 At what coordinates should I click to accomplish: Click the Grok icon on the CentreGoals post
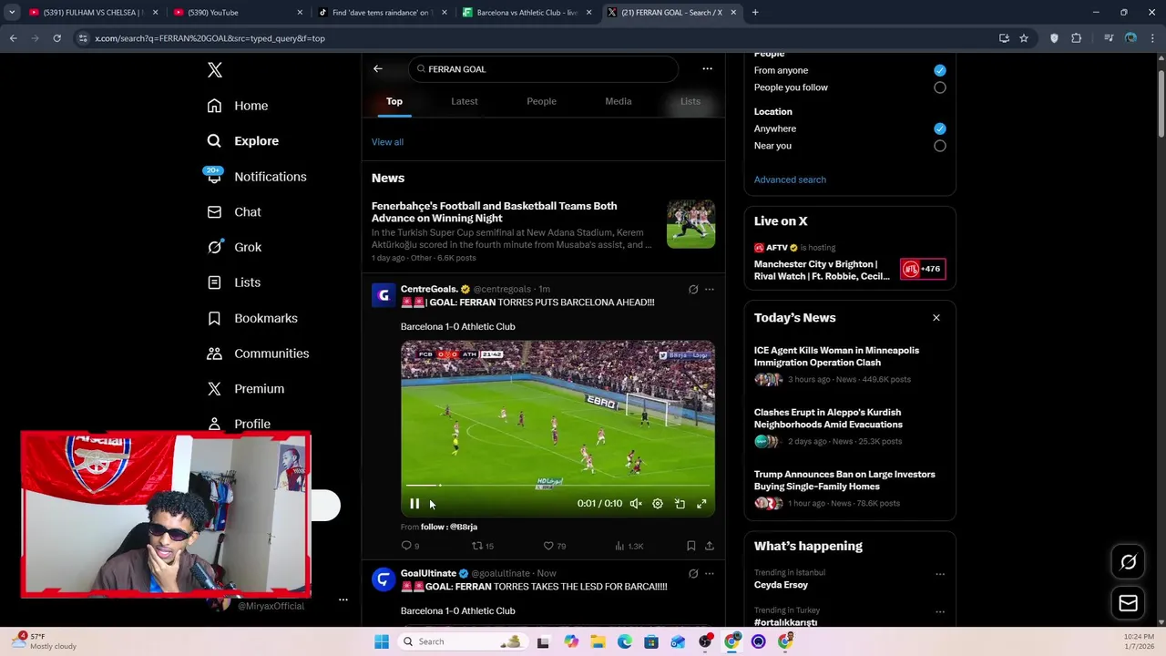click(693, 290)
